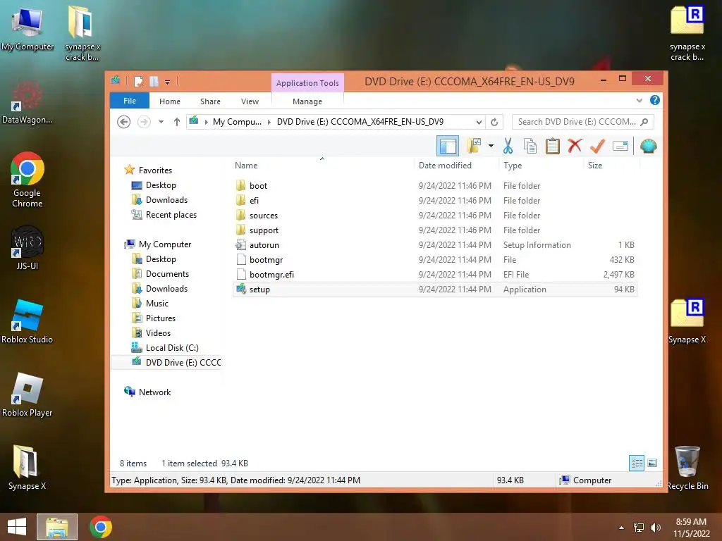Go back with the Back arrow
722x541 pixels.
point(123,122)
